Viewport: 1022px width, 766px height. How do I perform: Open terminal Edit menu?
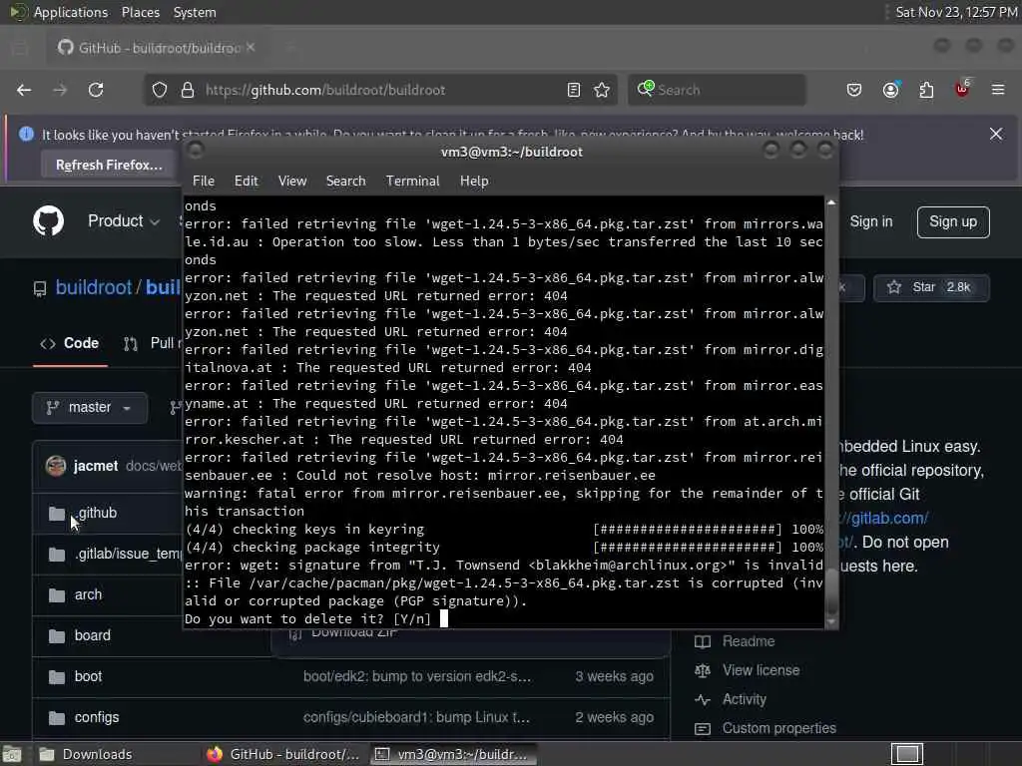pos(246,182)
